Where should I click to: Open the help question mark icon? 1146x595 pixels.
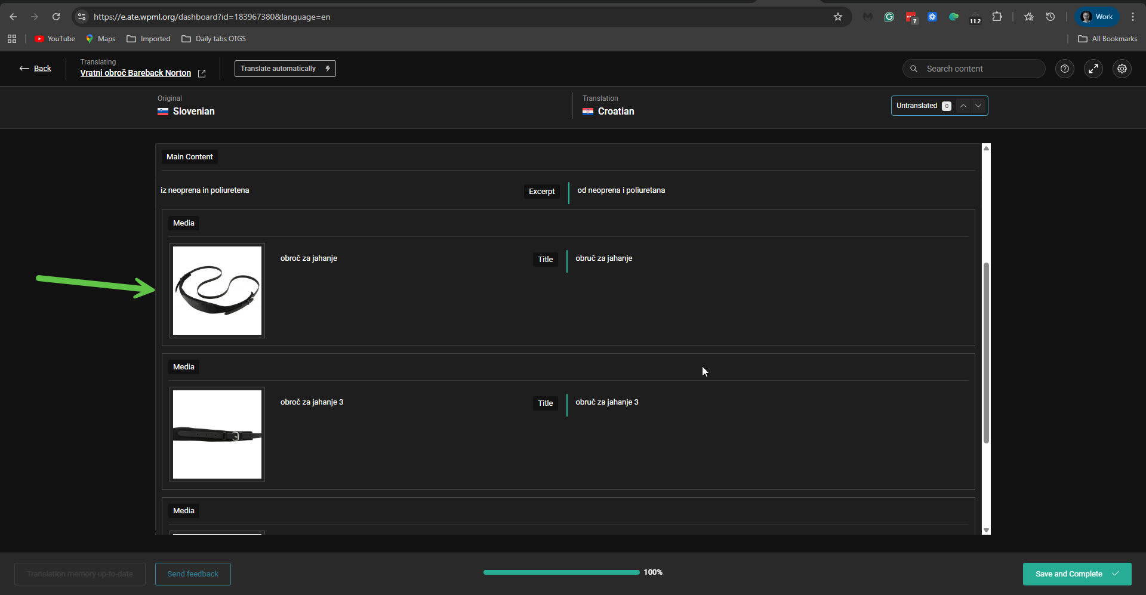[1064, 69]
